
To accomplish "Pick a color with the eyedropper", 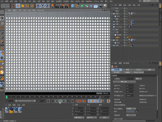I will (137, 111).
